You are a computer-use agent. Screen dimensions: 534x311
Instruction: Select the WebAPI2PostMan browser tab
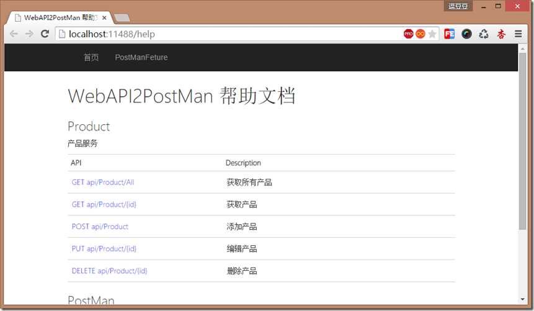tap(60, 18)
